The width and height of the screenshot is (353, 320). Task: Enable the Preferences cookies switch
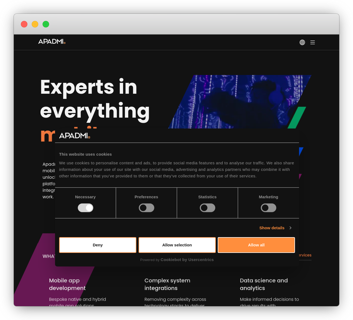(146, 208)
